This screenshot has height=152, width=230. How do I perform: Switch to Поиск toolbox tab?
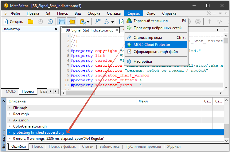37,146
